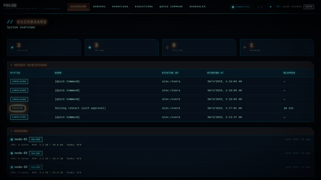Click the 10/3/2026, 1:13:27 AM timestamp

coord(225,117)
